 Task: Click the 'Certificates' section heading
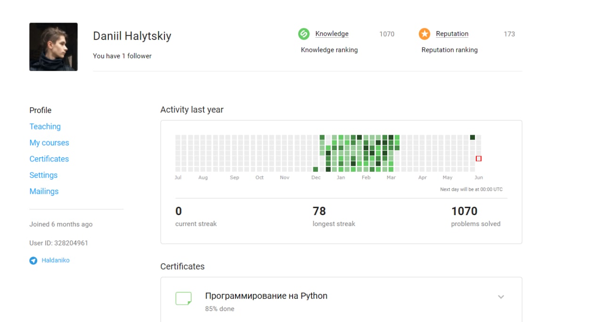182,266
